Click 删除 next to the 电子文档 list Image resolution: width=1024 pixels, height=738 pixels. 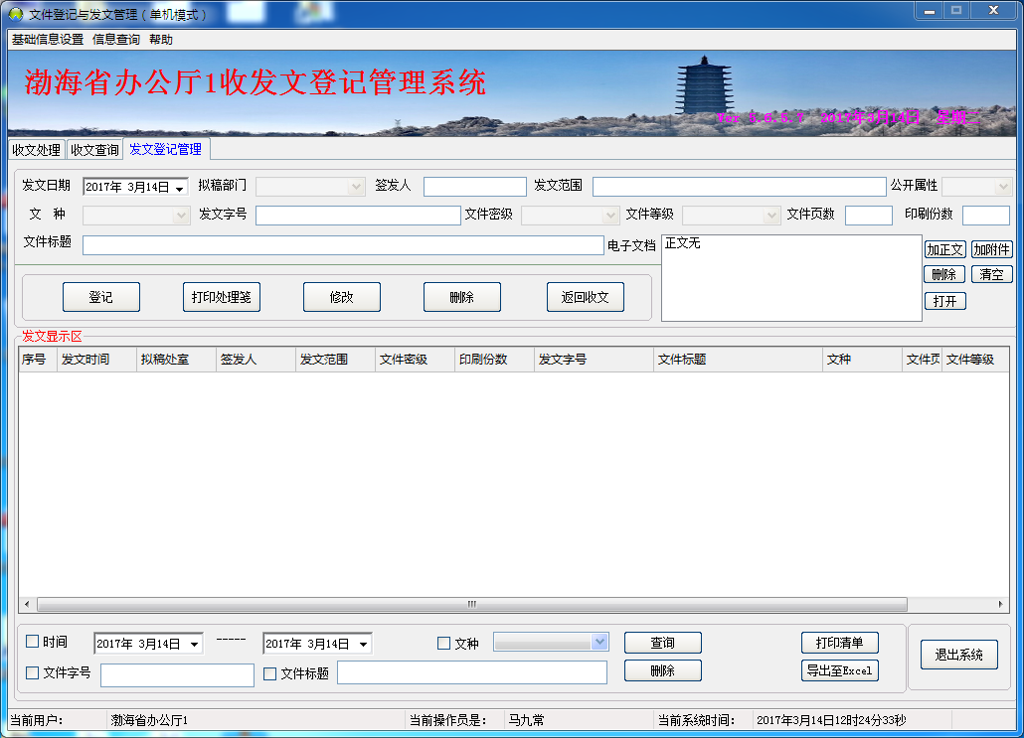click(x=944, y=274)
